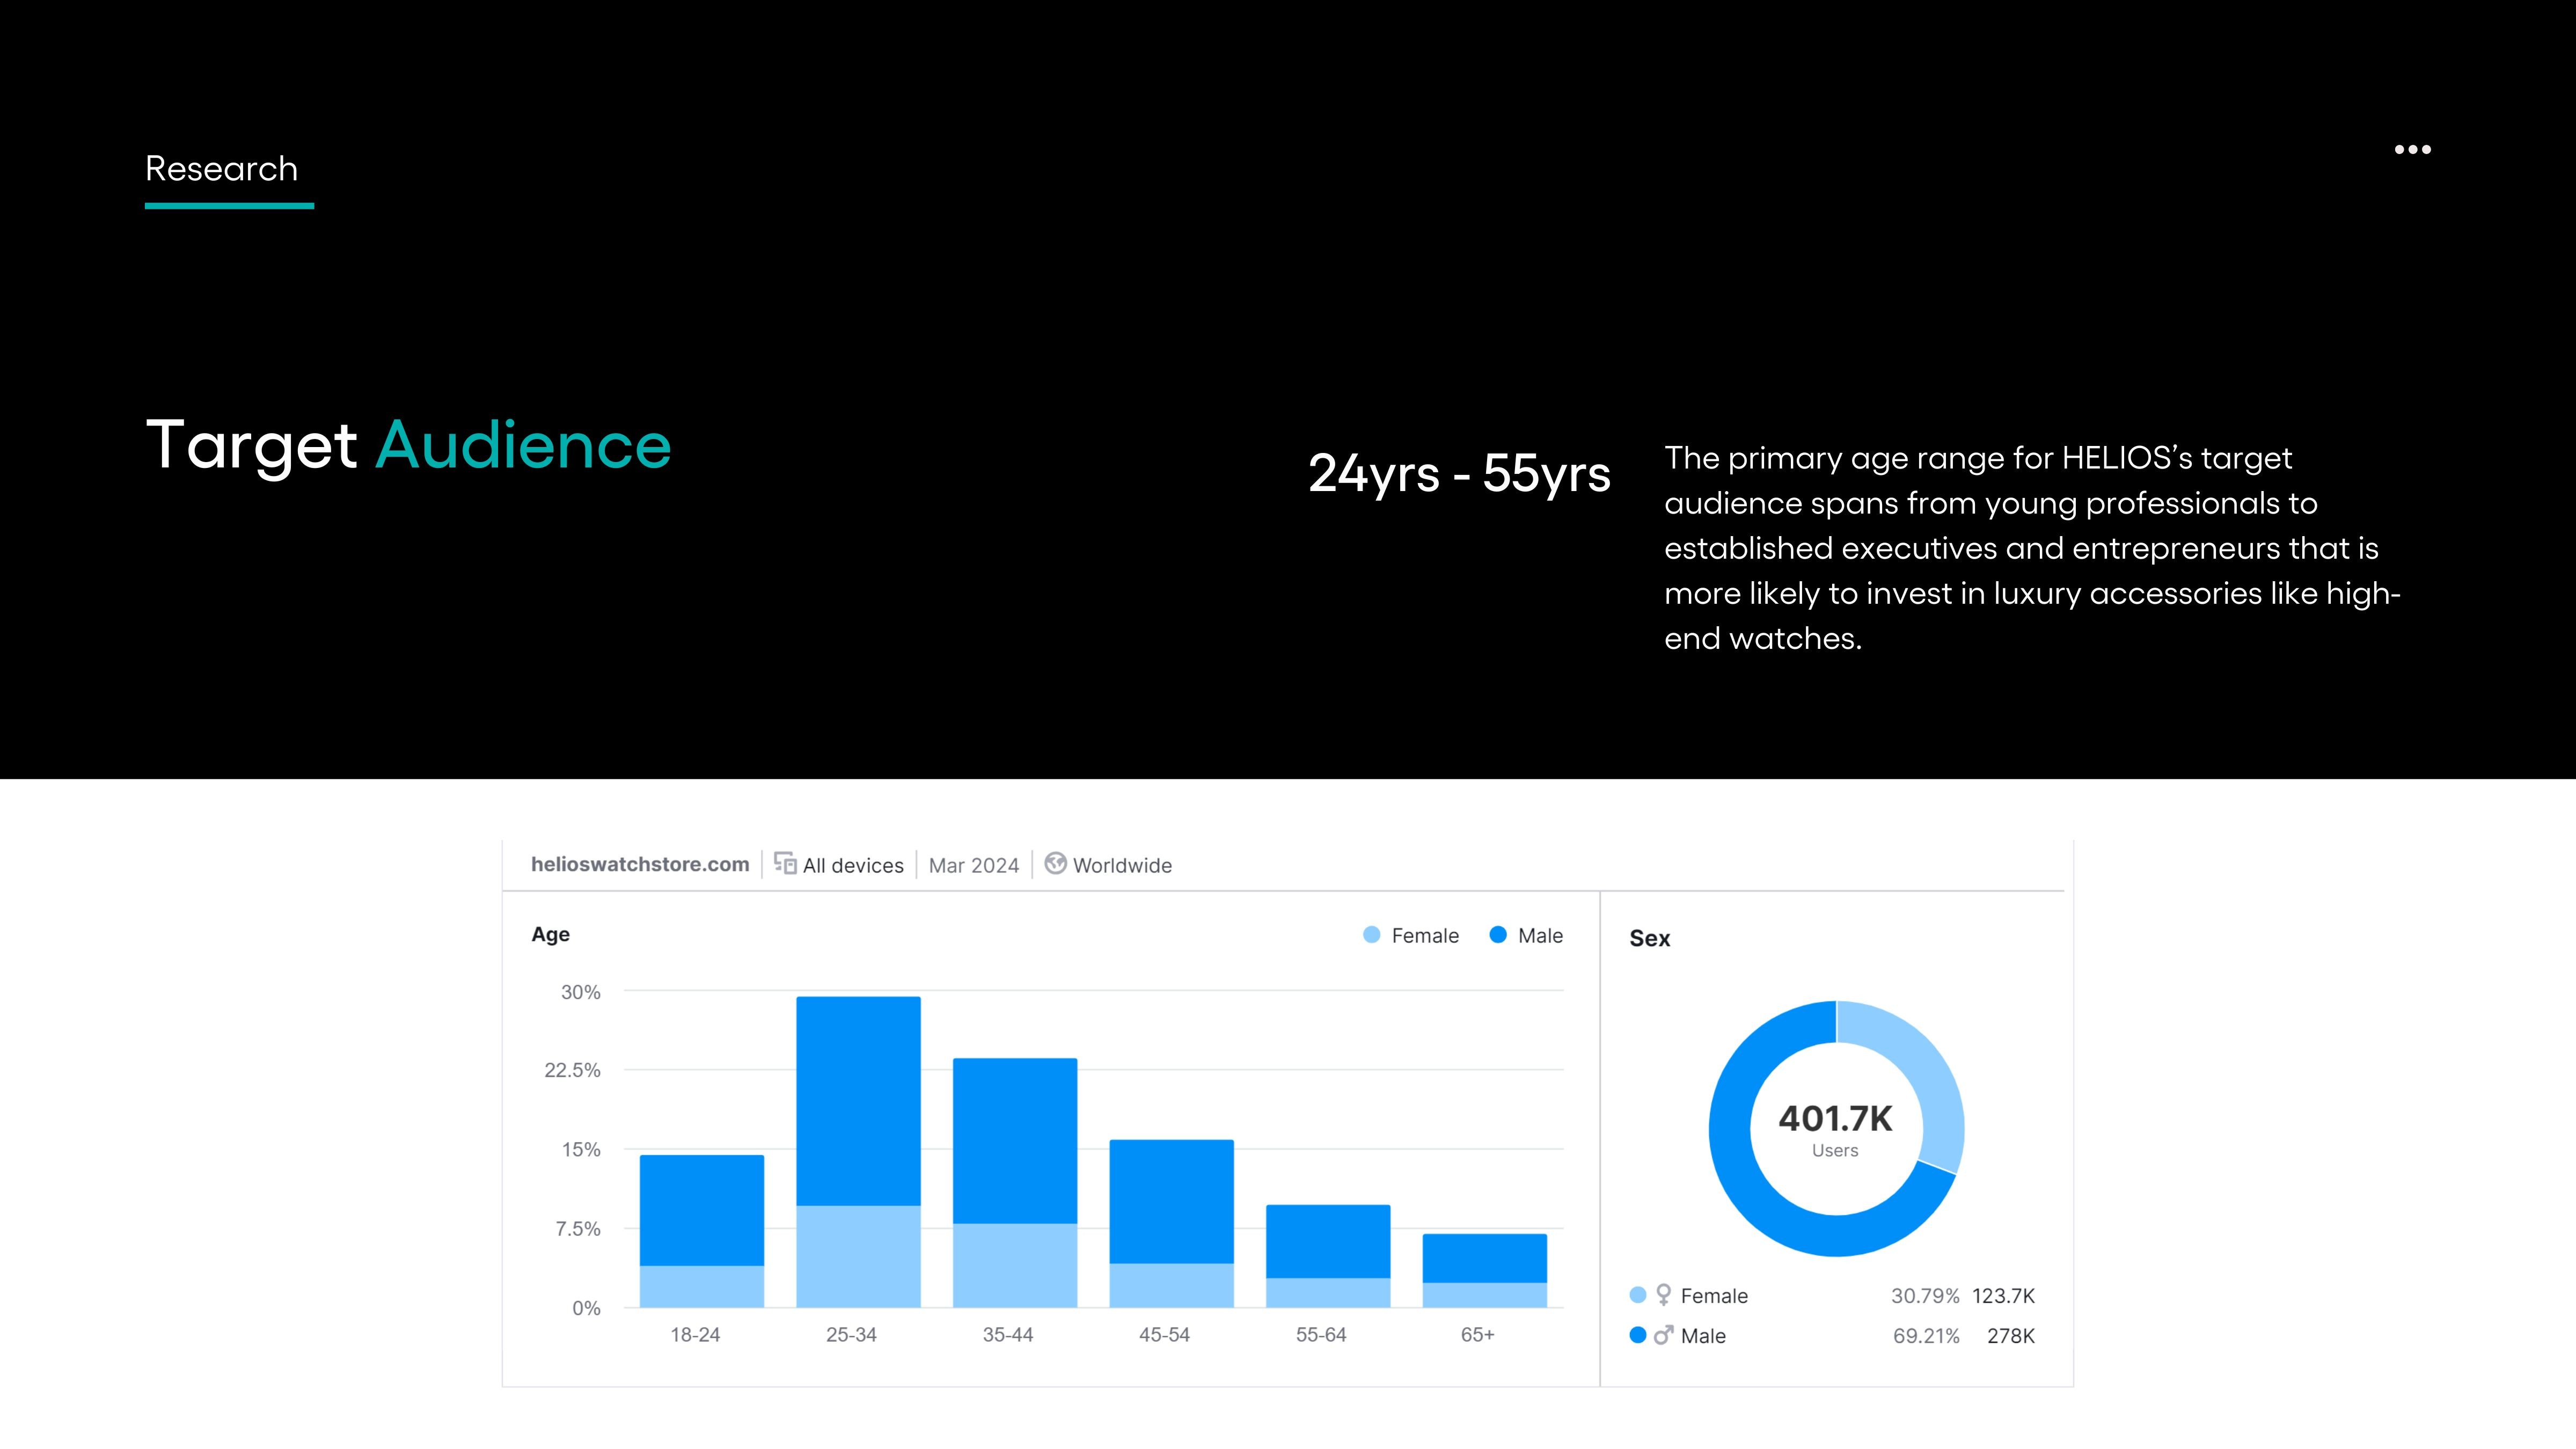Select the Worldwide region filter
The width and height of the screenshot is (2576, 1449).
1122,865
